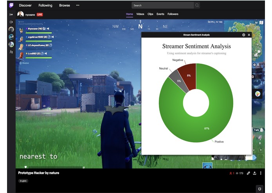Click the camera icon in the sidebar
Screen dimensions: 272x193
[11, 22]
